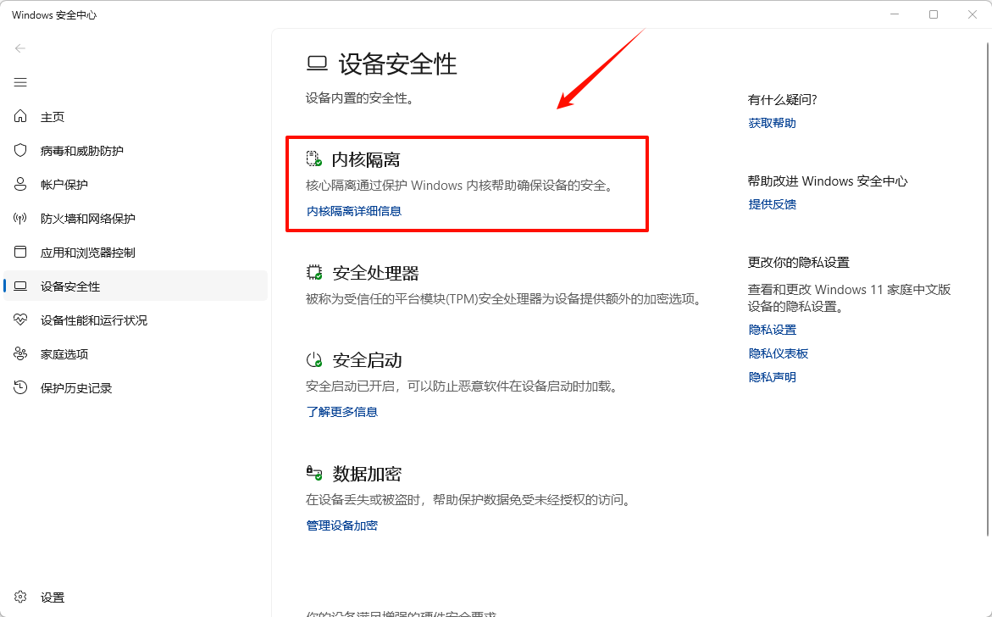The image size is (992, 617).
Task: Click the back arrow at top left
Action: (x=19, y=48)
